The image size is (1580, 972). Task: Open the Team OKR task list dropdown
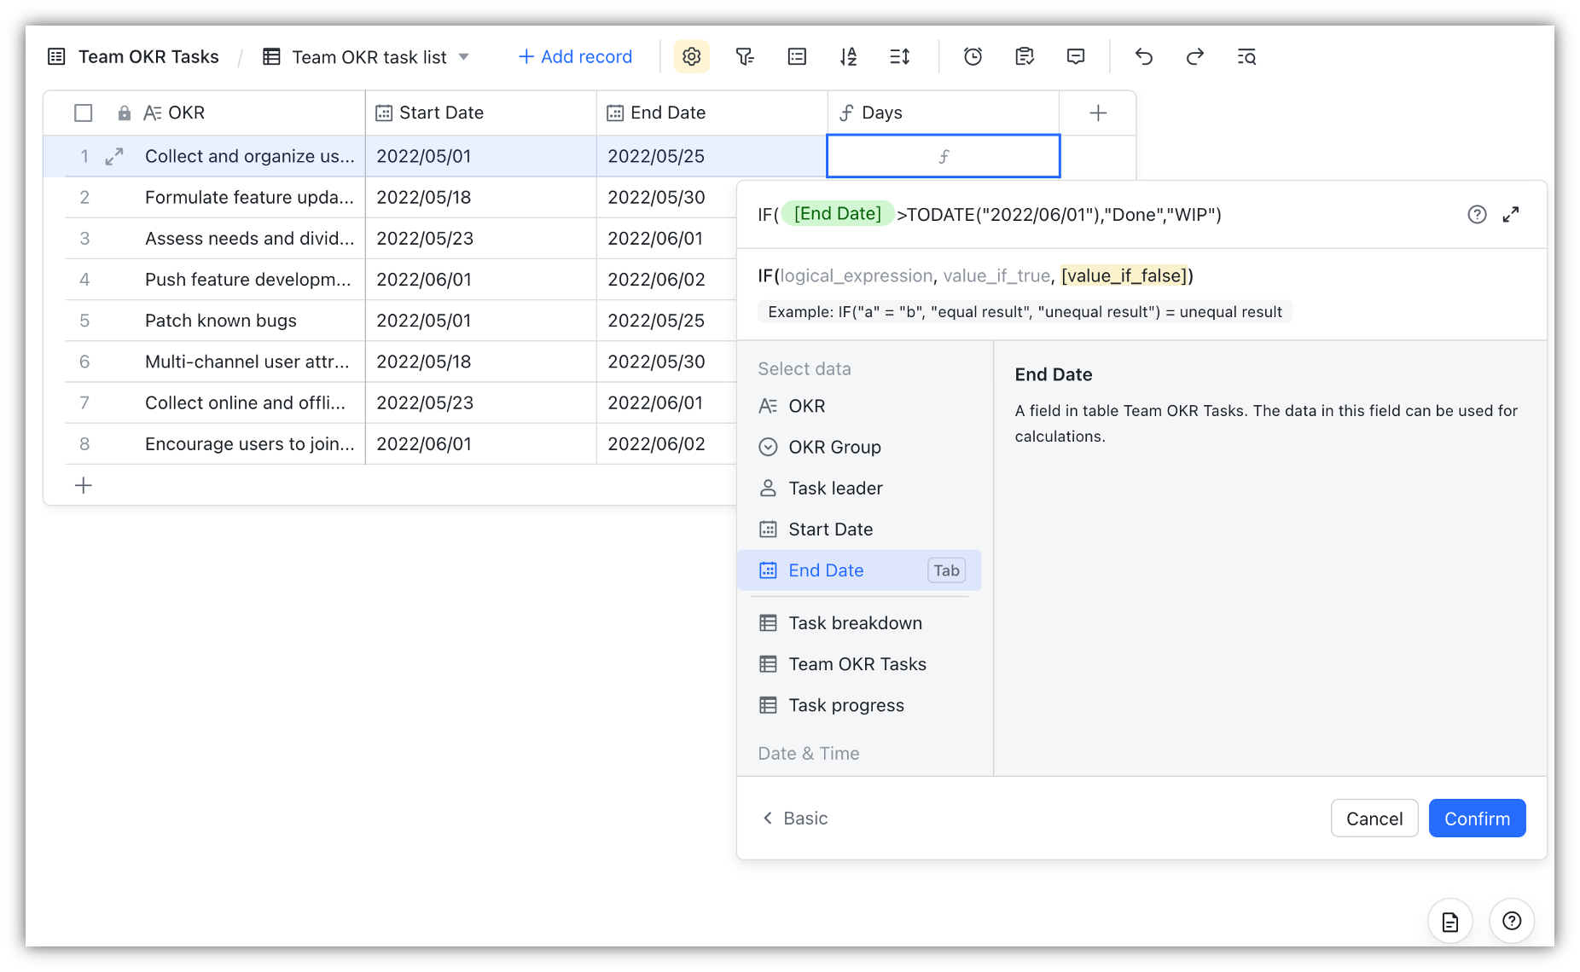pyautogui.click(x=463, y=57)
